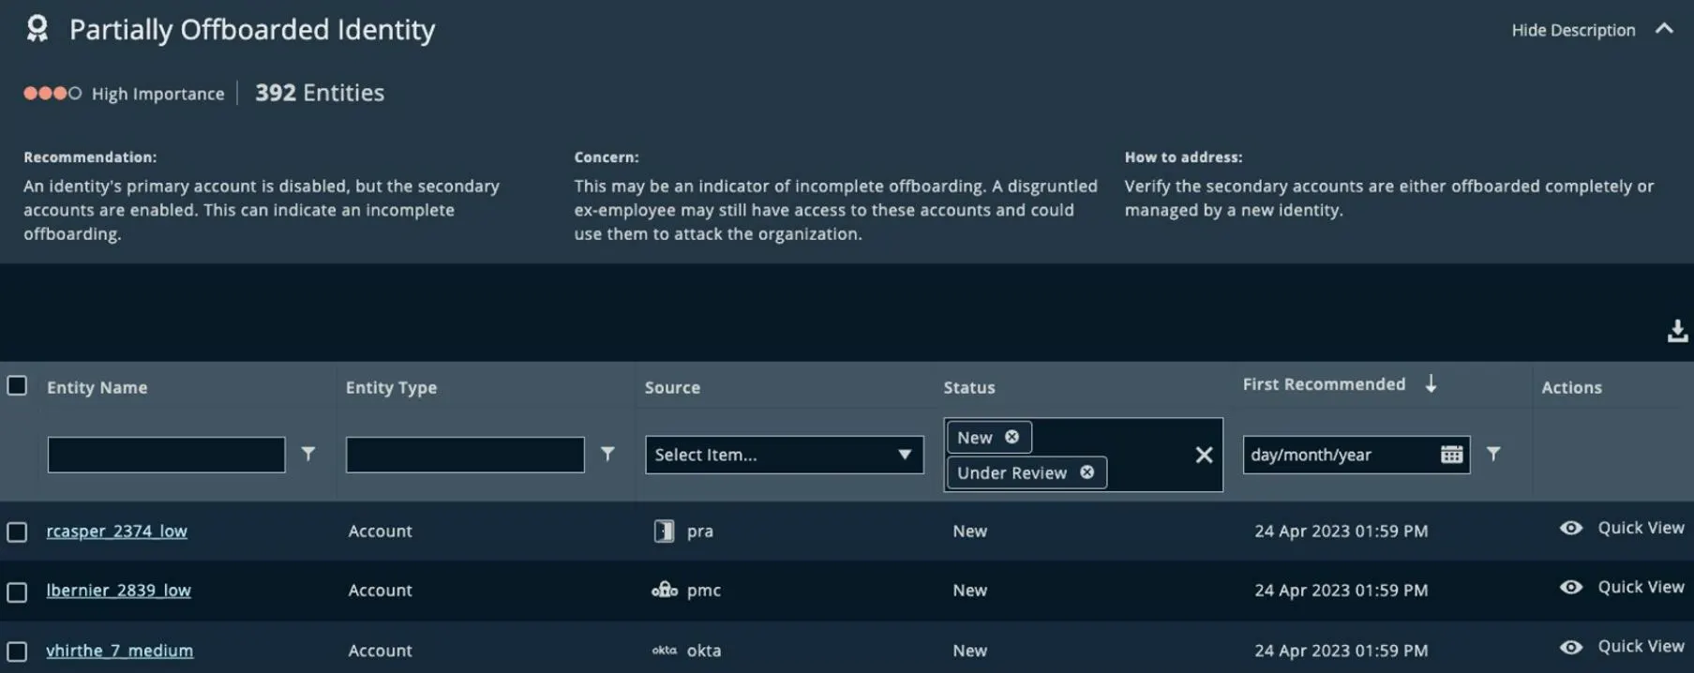
Task: Click Hide Description link
Action: tap(1573, 30)
